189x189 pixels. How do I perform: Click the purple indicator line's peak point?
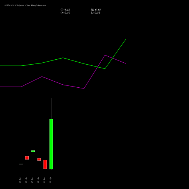pos(105,55)
